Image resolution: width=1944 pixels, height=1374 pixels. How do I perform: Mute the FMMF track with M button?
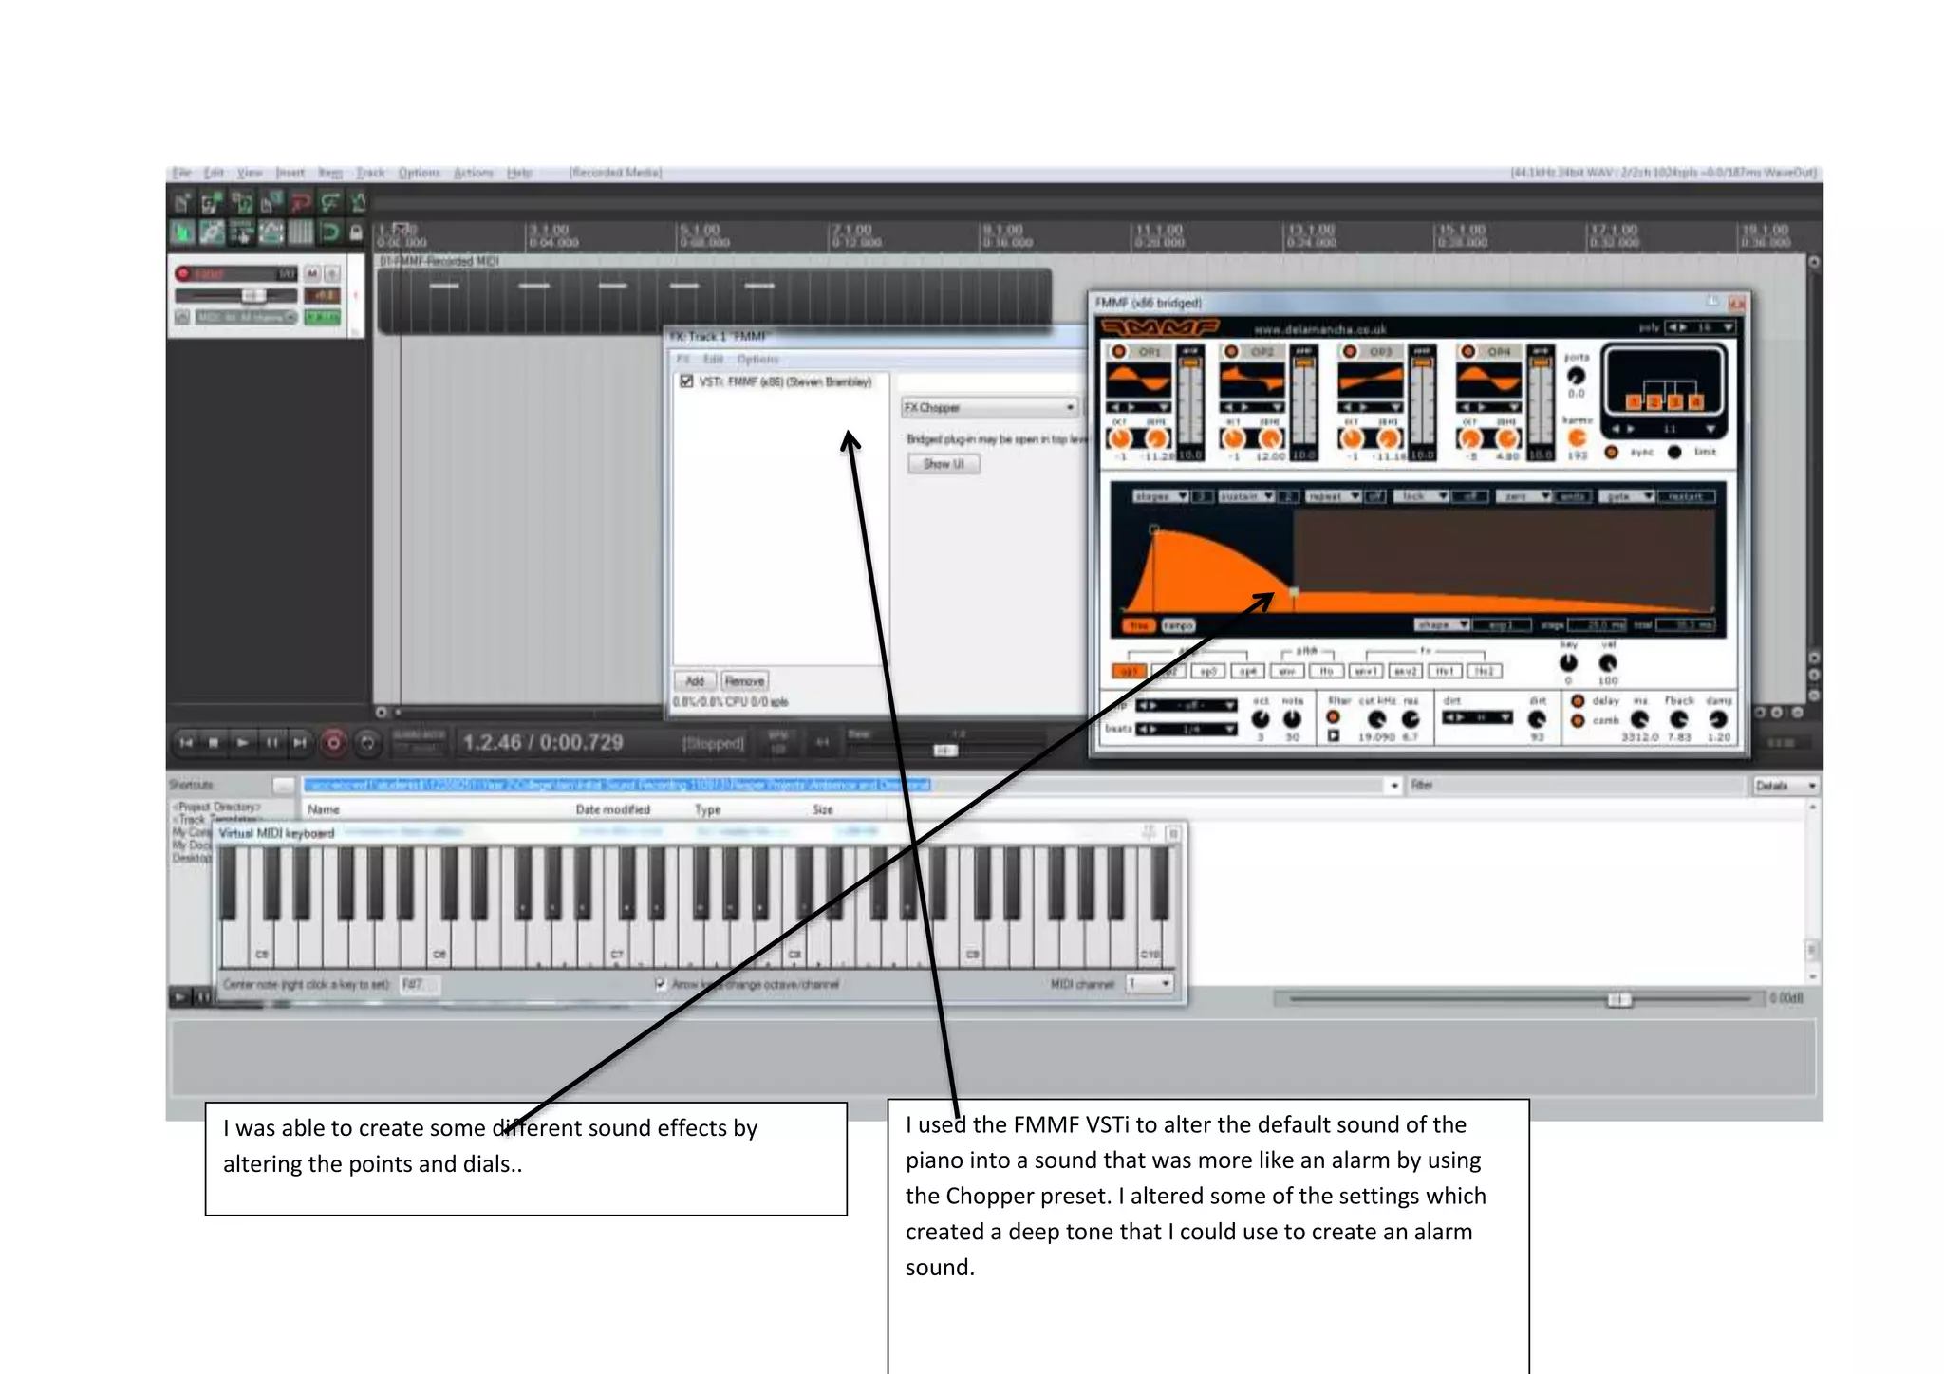click(312, 273)
